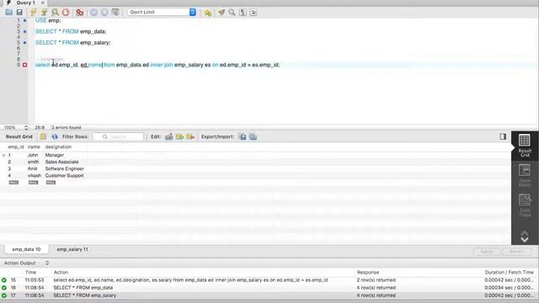The image size is (539, 303).
Task: Export recordset to external file icon
Action: point(243,136)
